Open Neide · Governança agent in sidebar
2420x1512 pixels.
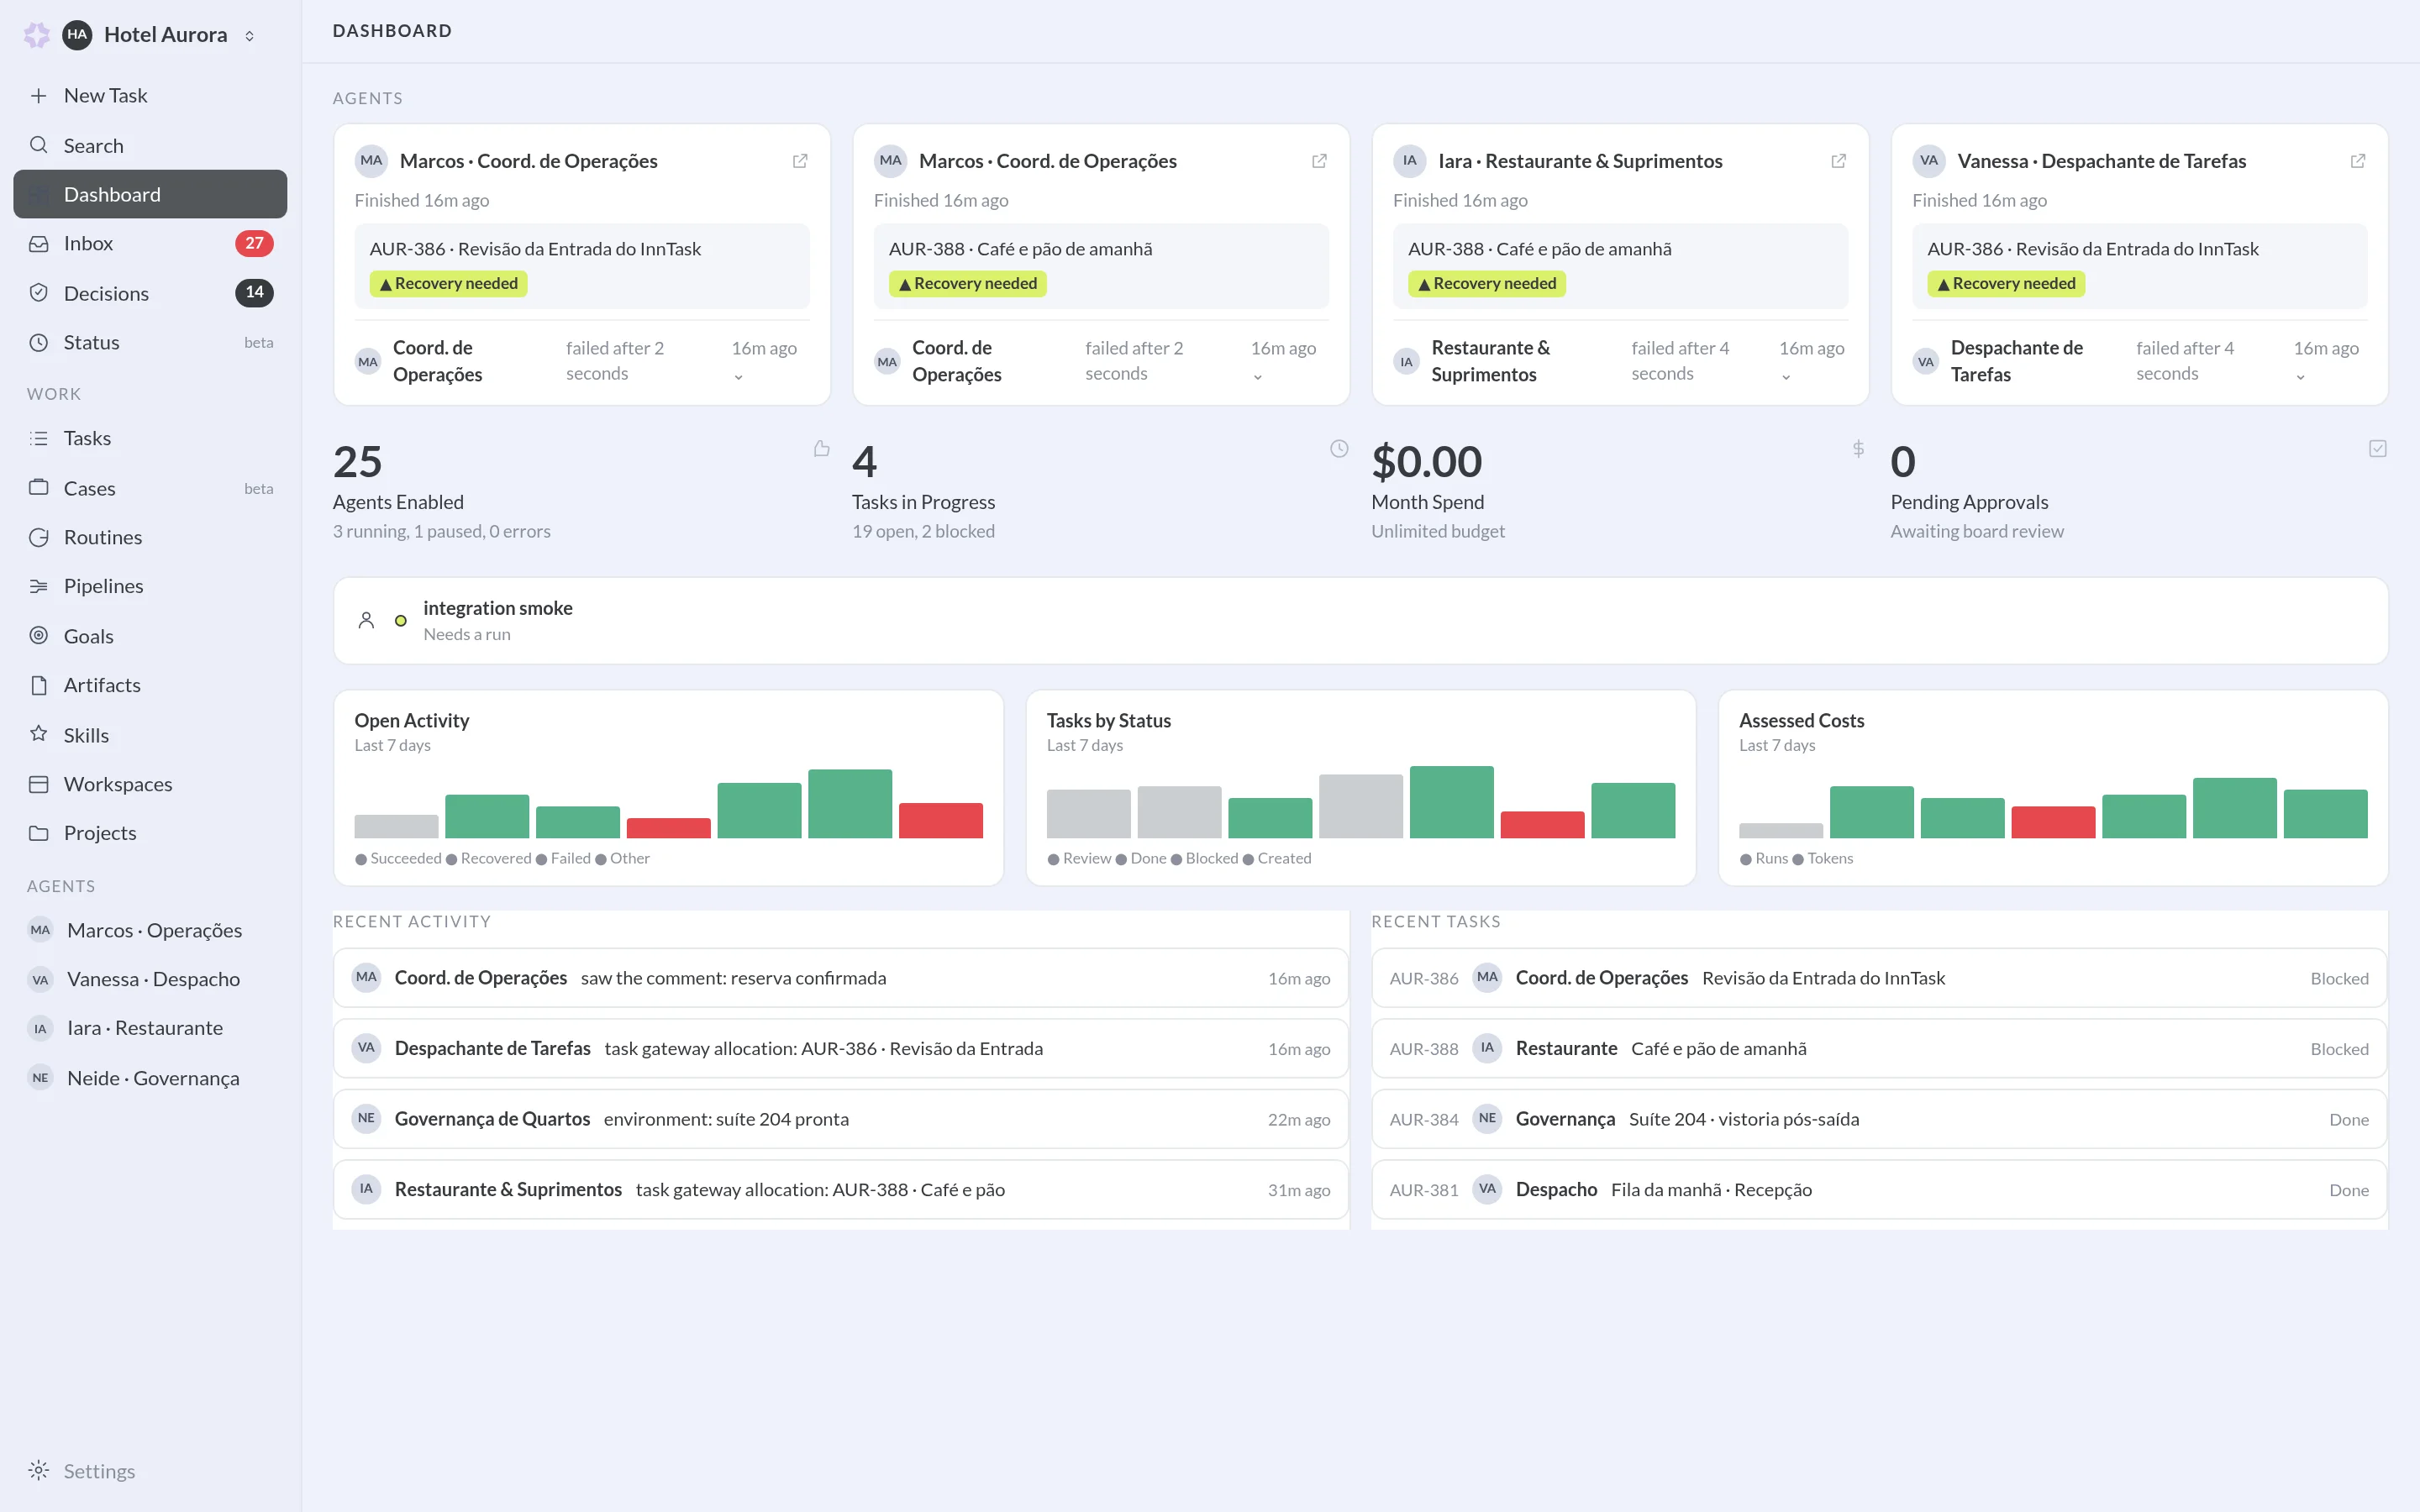(x=150, y=1078)
